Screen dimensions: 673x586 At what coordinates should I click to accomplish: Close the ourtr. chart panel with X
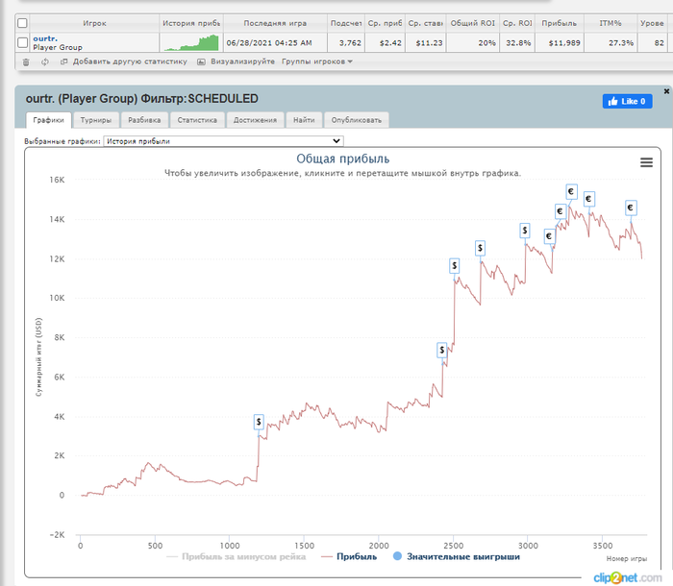[x=666, y=91]
